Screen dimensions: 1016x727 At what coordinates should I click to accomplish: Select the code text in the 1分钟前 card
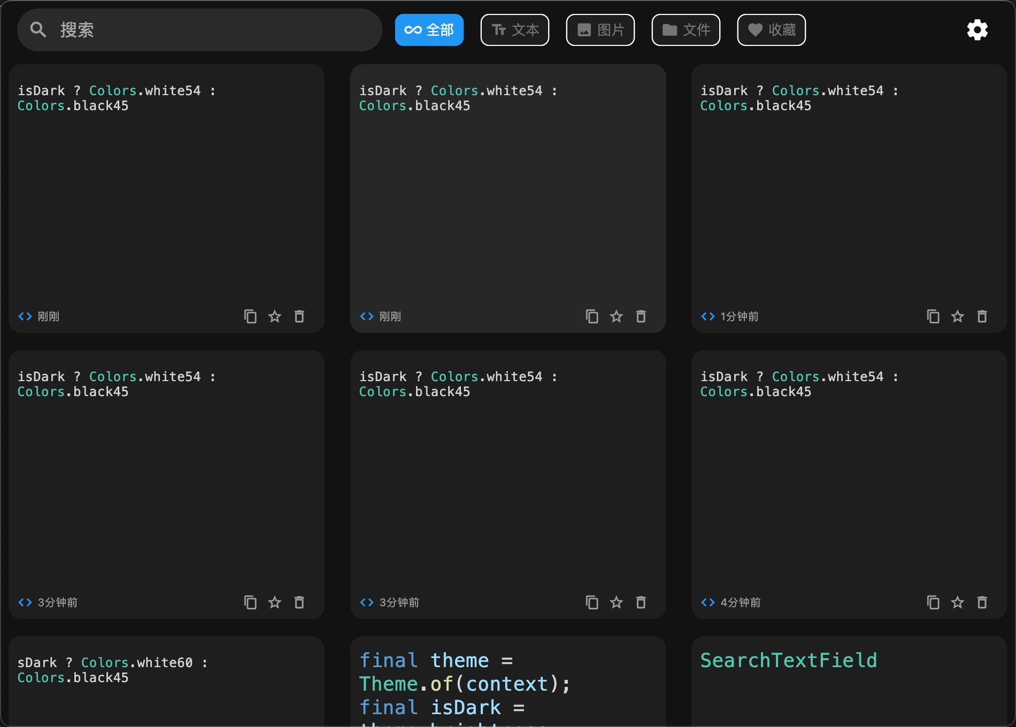(799, 98)
